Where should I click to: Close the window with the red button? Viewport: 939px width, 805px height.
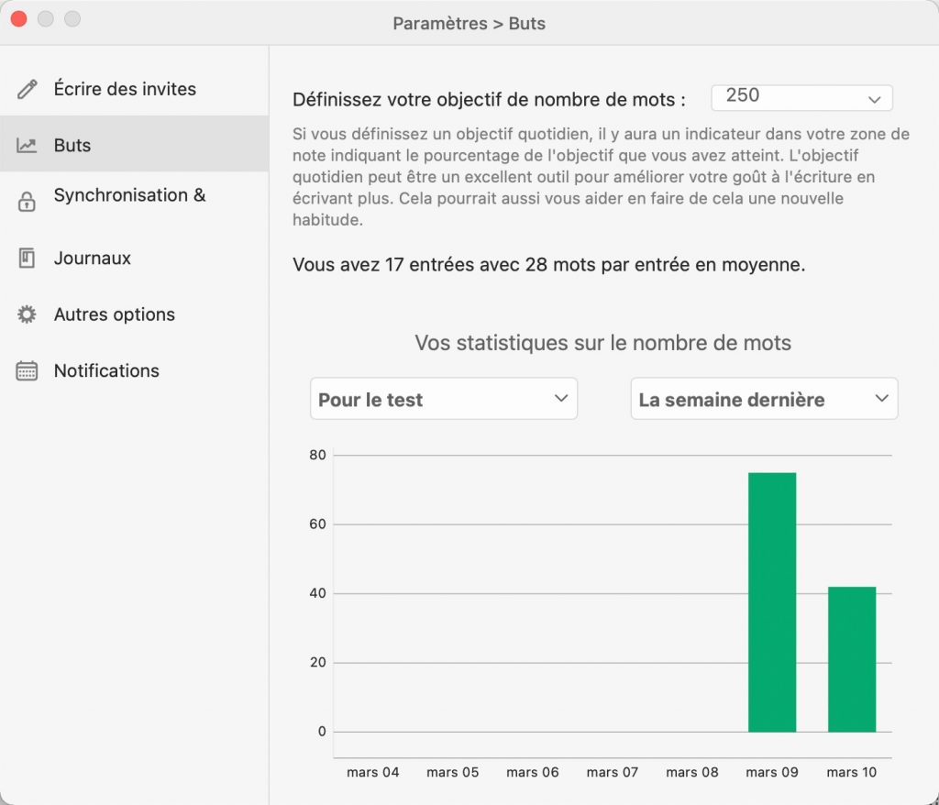click(x=18, y=19)
